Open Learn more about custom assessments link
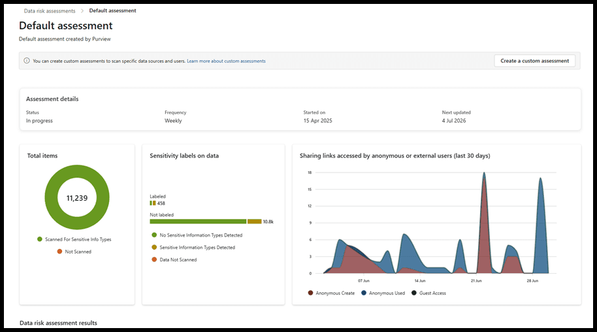This screenshot has width=597, height=332. click(226, 61)
